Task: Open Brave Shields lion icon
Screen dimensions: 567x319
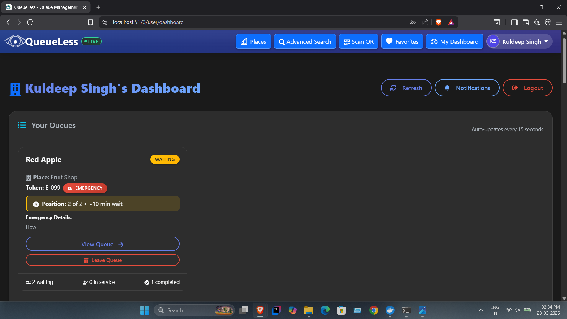Action: click(439, 22)
